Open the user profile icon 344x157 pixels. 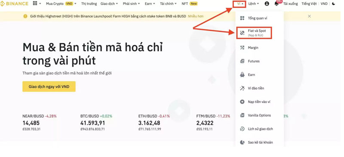click(x=267, y=4)
